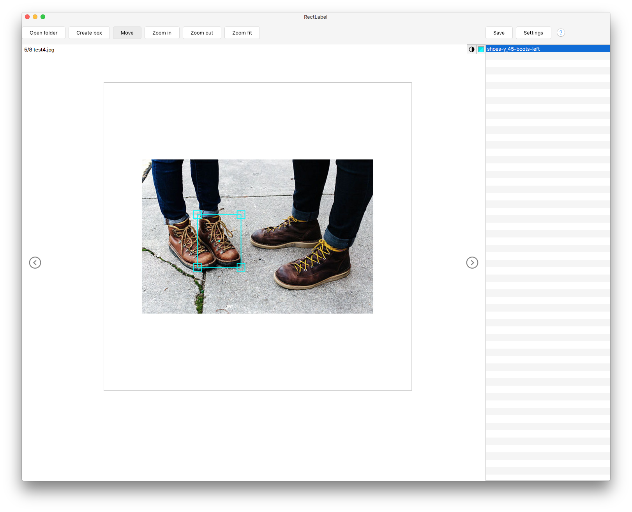This screenshot has width=632, height=512.
Task: Click the top-right handle of the cyan box
Action: pos(241,214)
